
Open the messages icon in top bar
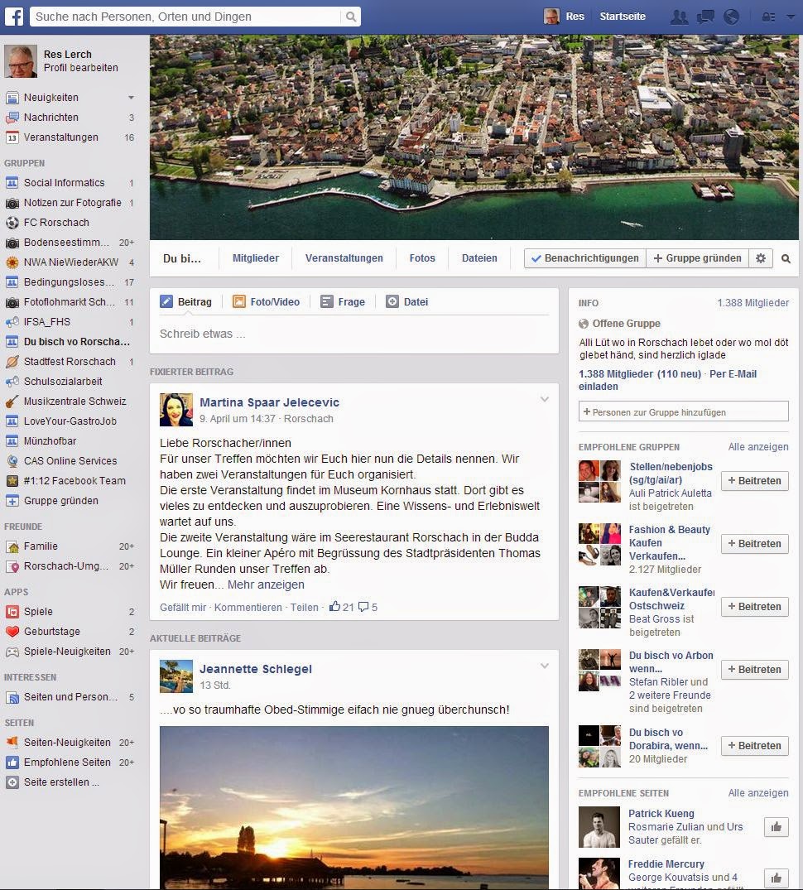[705, 17]
